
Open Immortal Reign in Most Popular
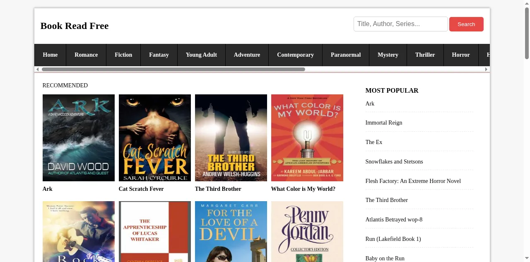click(384, 123)
